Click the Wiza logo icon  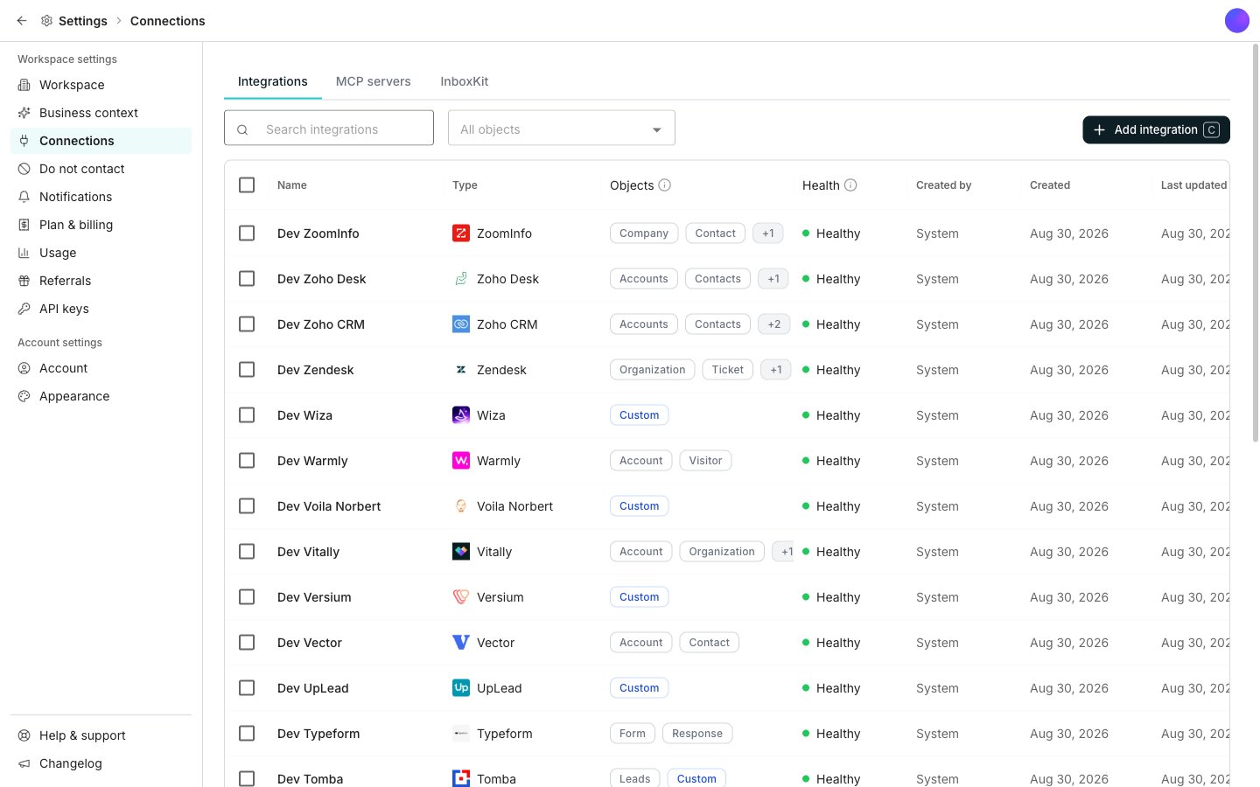(461, 415)
